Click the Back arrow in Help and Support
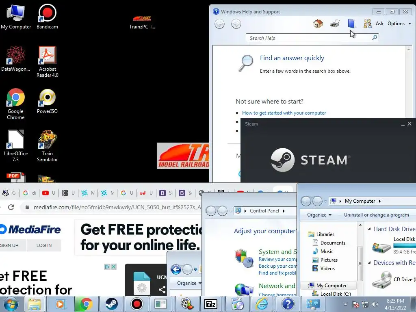 pos(219,24)
